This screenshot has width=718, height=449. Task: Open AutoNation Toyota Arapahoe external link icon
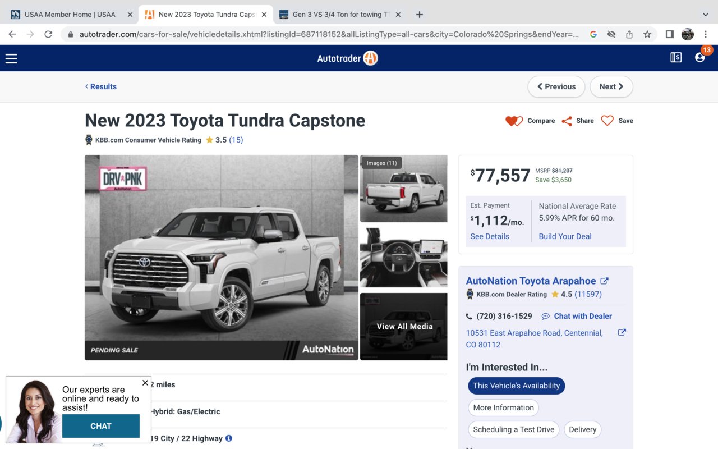coord(604,281)
